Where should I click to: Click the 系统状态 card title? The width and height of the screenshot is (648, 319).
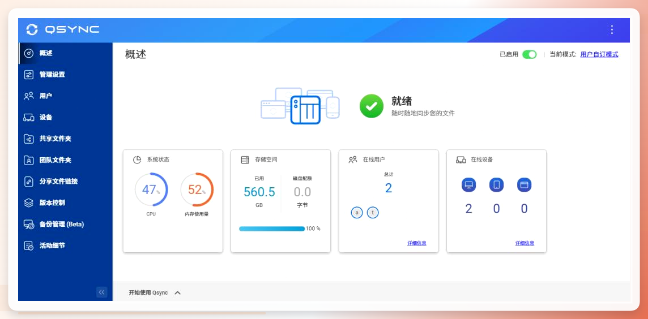[x=158, y=159]
